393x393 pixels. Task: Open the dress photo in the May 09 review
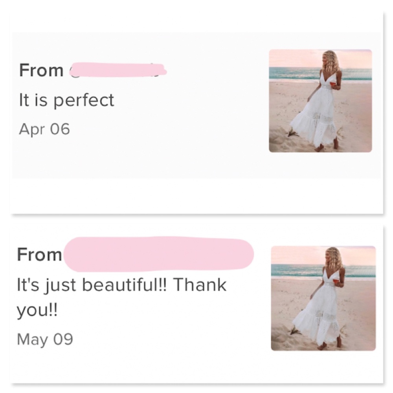[323, 298]
